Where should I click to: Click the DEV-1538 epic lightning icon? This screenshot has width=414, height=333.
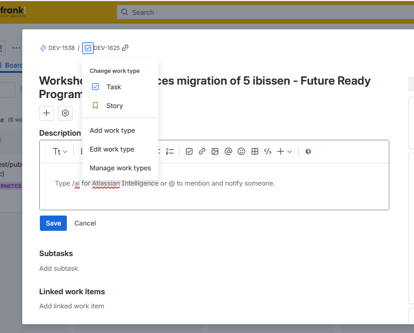pyautogui.click(x=43, y=48)
